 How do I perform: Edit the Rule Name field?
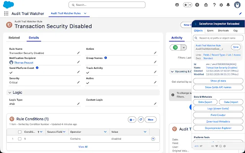coord(78,53)
